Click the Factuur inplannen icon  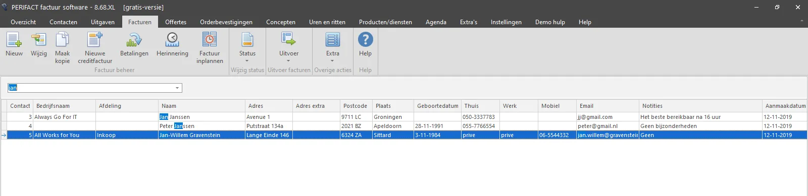210,40
